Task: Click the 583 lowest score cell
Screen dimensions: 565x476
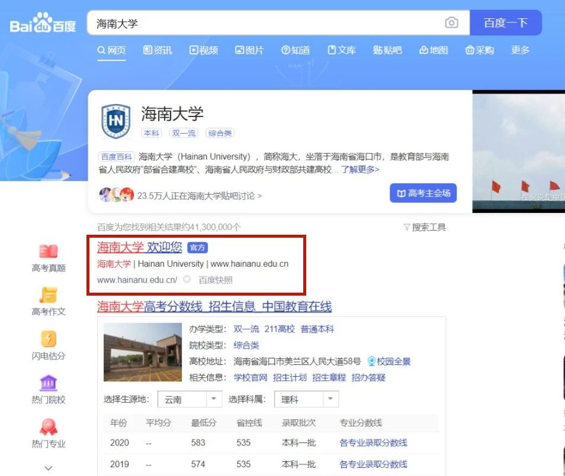Action: pyautogui.click(x=198, y=442)
